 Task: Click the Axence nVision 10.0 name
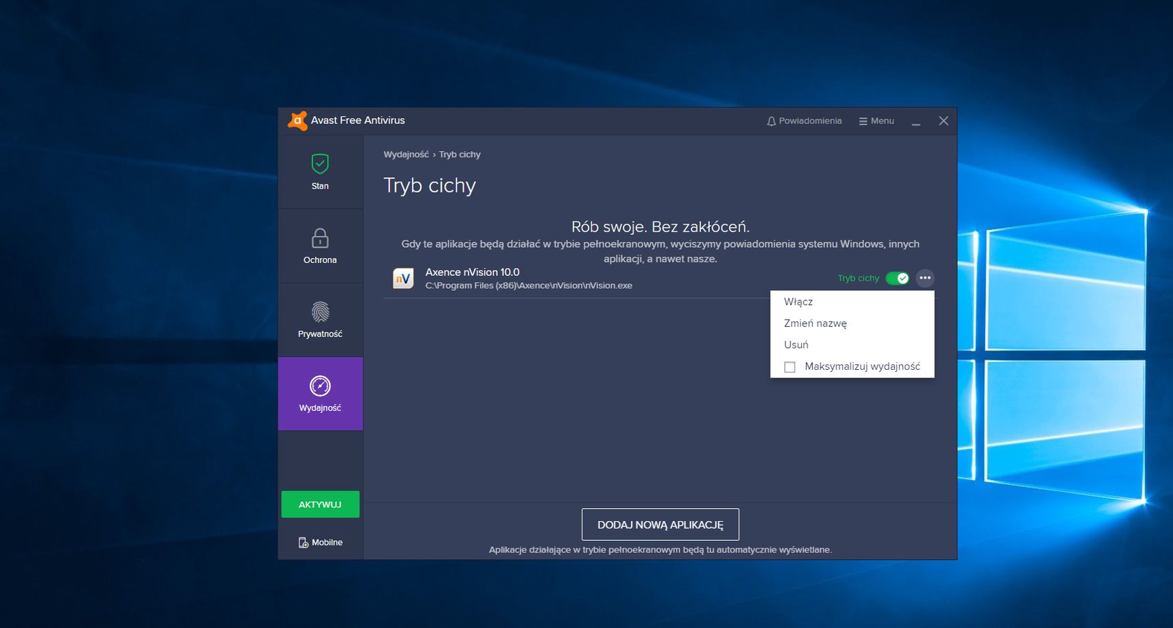pyautogui.click(x=473, y=272)
